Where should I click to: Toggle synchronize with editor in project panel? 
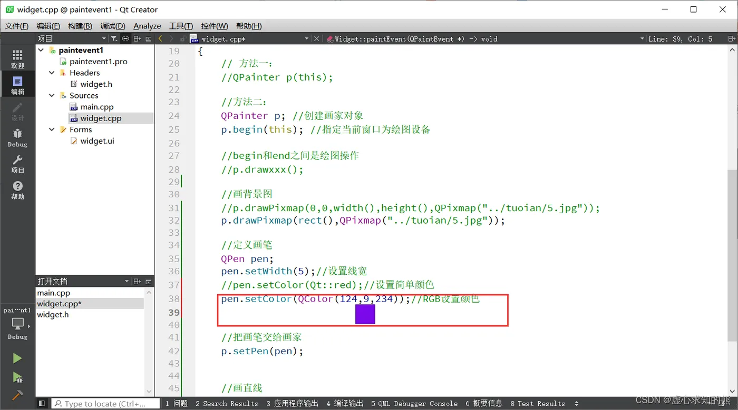125,38
